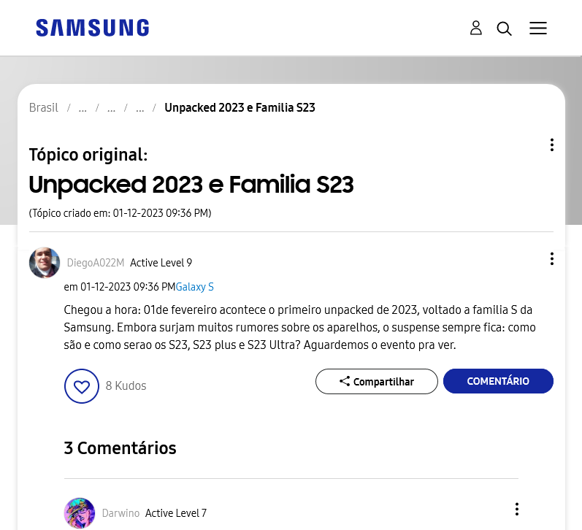Click the COMENTÁRIO button
Screen dimensions: 582x530
click(x=498, y=381)
